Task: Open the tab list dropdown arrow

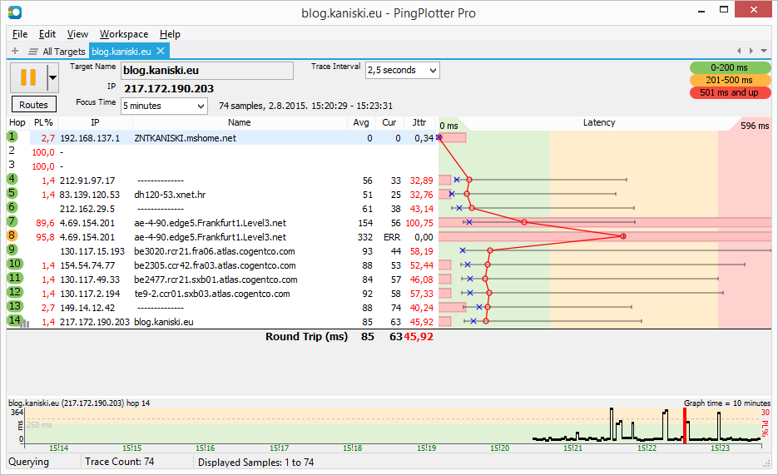Action: [x=764, y=51]
